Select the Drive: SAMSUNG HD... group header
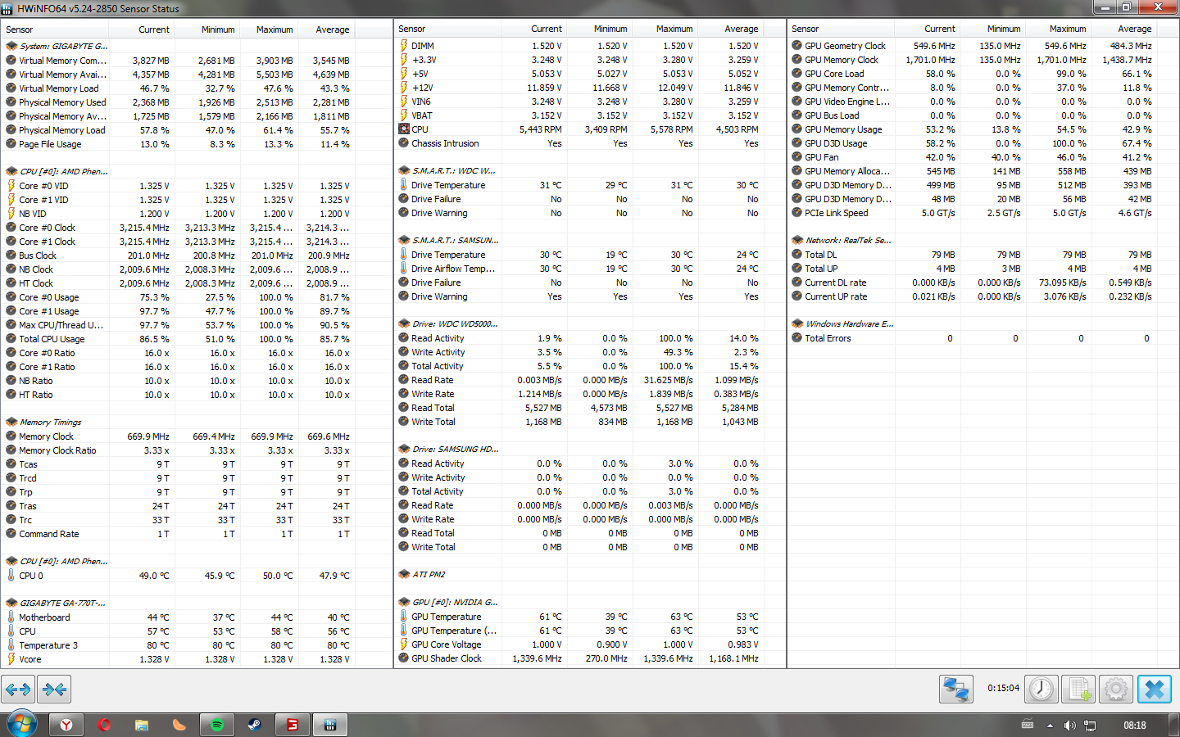 (x=456, y=450)
